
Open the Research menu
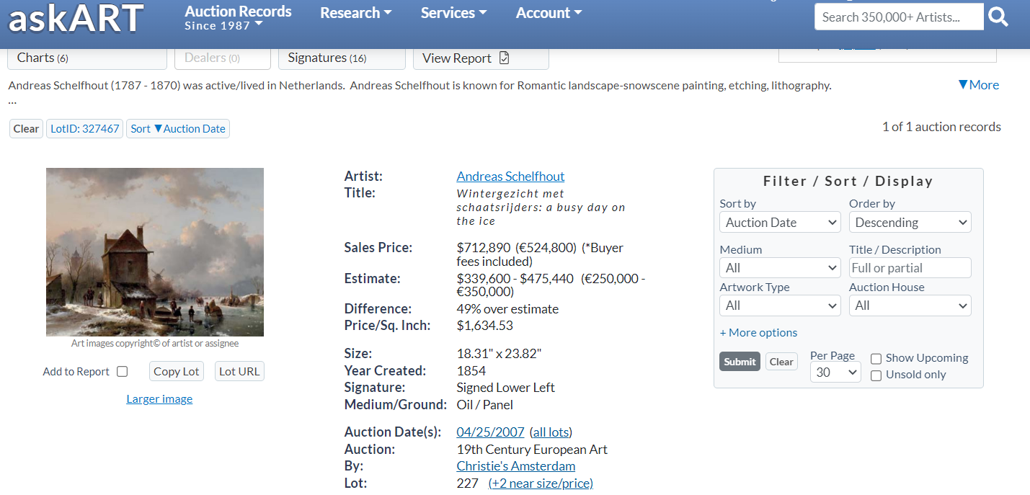point(356,13)
